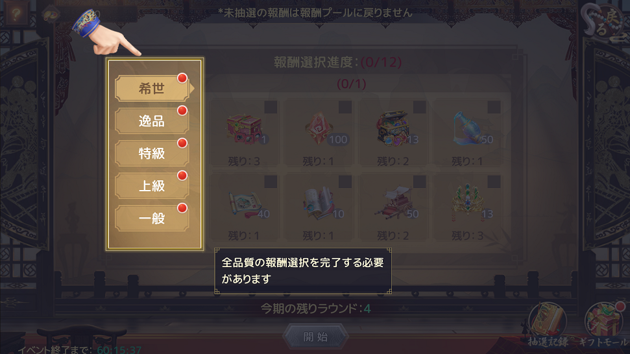The image size is (630, 354).
Task: Tick the checkbox for peacock crown reward
Action: [x=494, y=182]
